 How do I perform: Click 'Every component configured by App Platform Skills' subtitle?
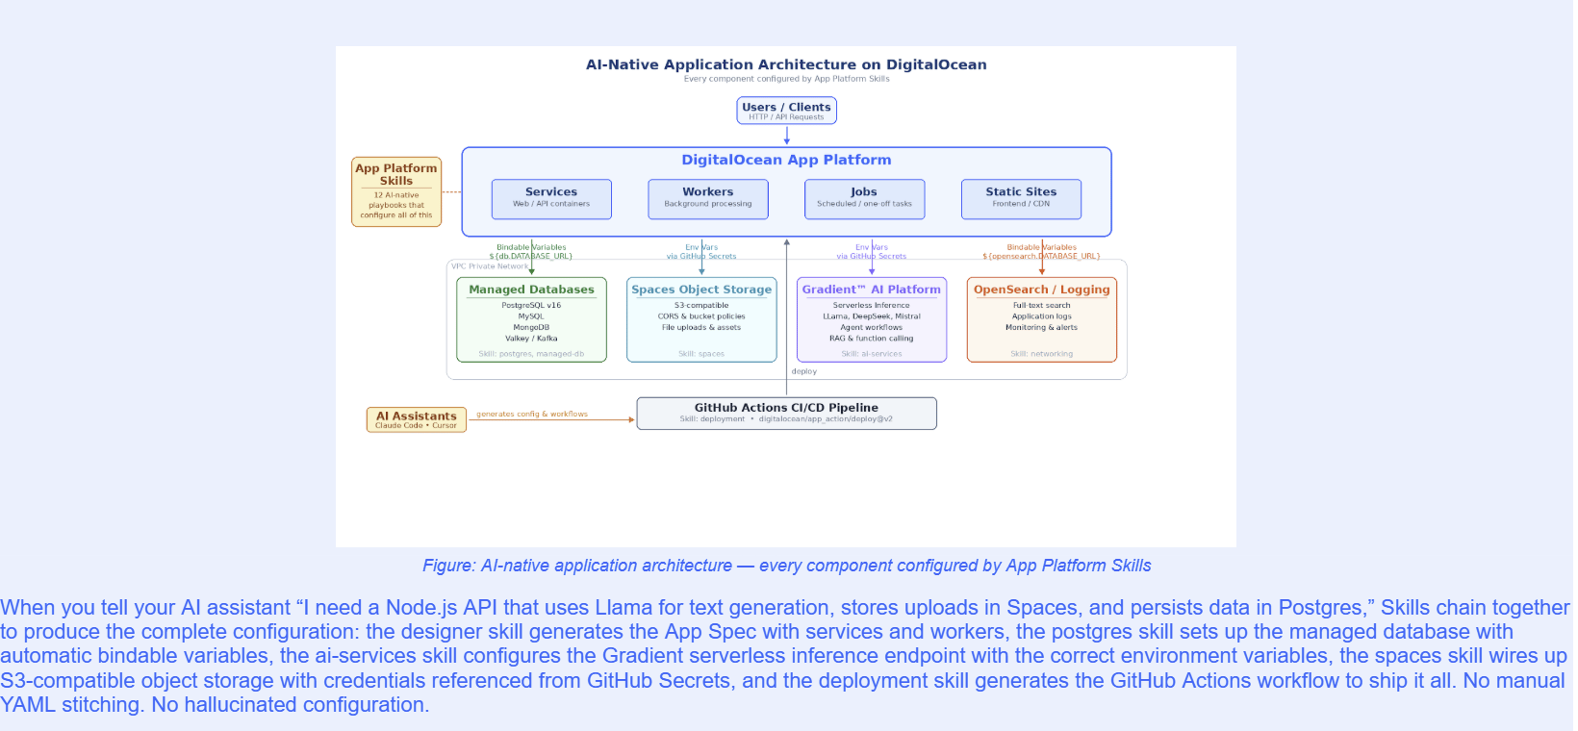coord(786,79)
